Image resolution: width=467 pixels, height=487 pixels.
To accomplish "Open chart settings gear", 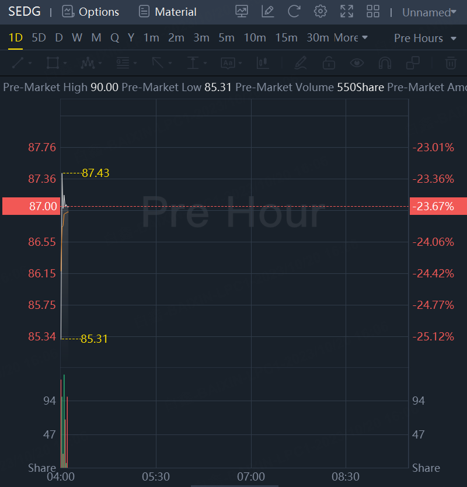I will pos(320,11).
